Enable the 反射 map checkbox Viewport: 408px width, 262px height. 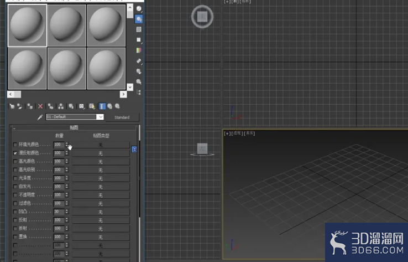15,220
